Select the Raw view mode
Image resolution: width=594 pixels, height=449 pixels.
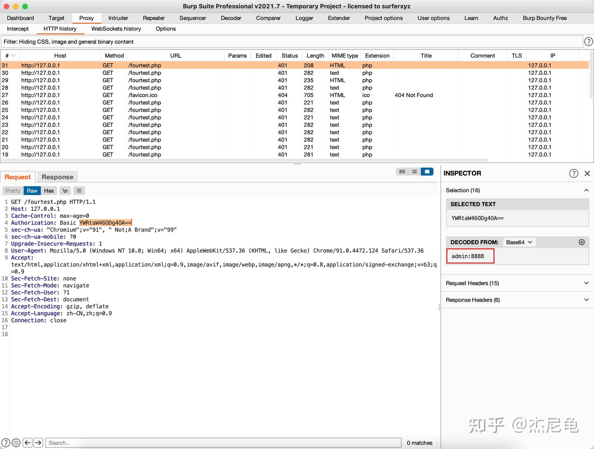pos(32,191)
